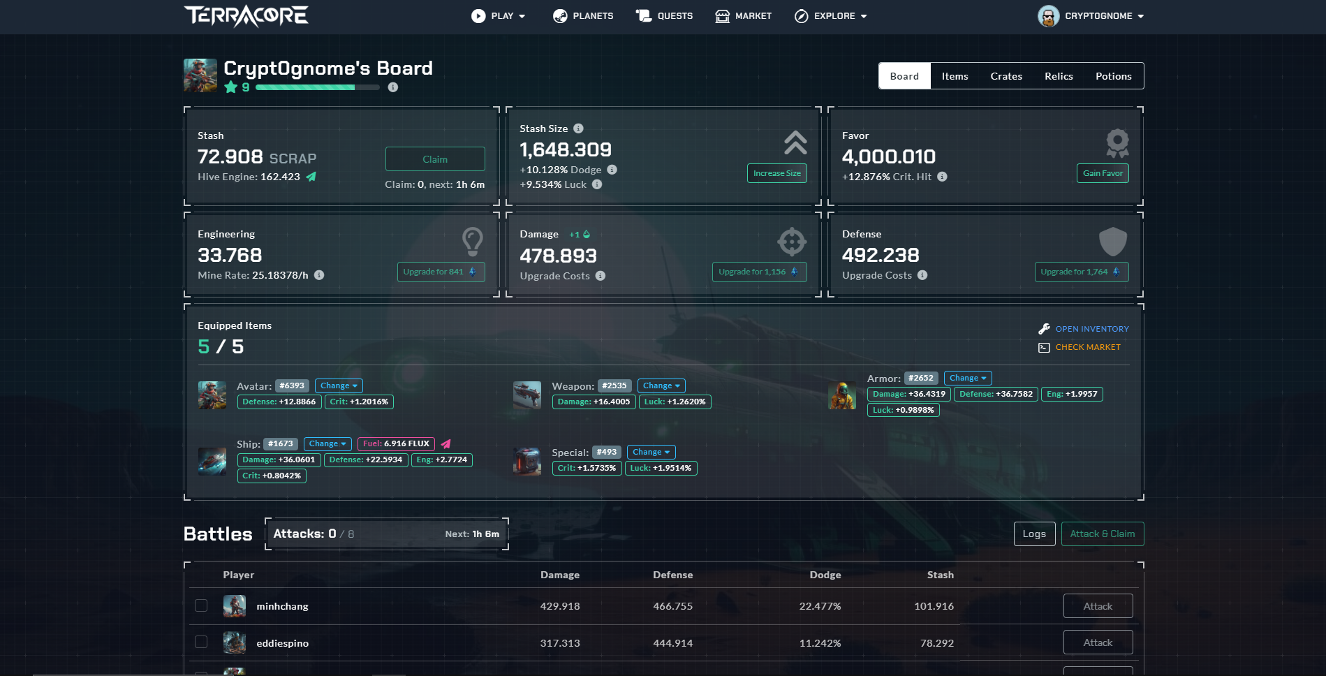Open the Avatar Change dropdown

pos(339,385)
